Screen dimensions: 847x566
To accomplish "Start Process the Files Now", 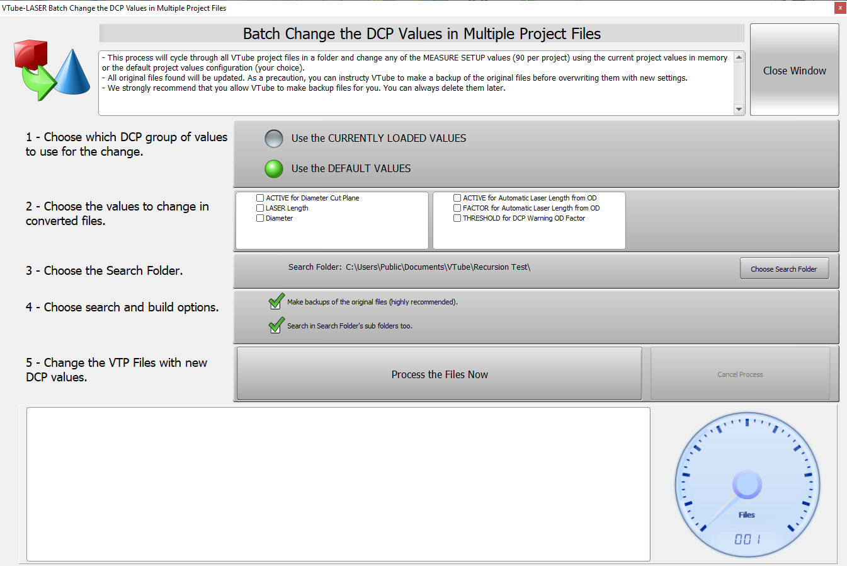I will tap(440, 374).
